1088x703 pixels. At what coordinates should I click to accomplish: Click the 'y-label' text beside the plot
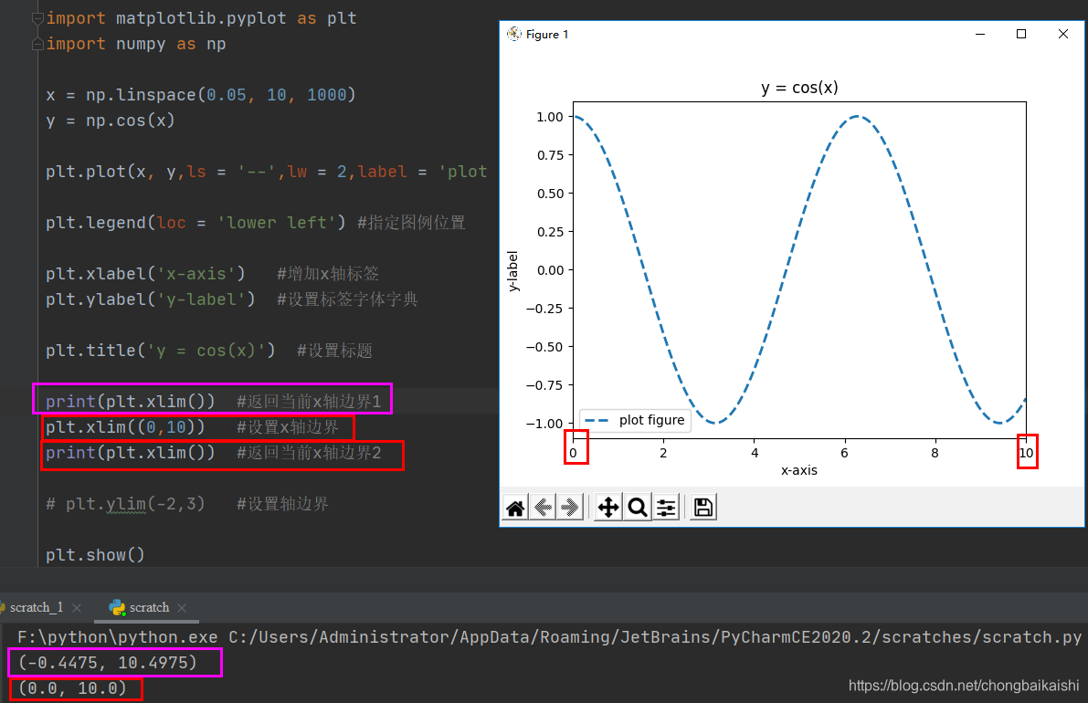(x=512, y=271)
